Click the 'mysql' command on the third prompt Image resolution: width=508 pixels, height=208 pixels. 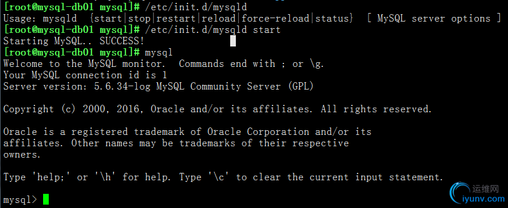159,53
